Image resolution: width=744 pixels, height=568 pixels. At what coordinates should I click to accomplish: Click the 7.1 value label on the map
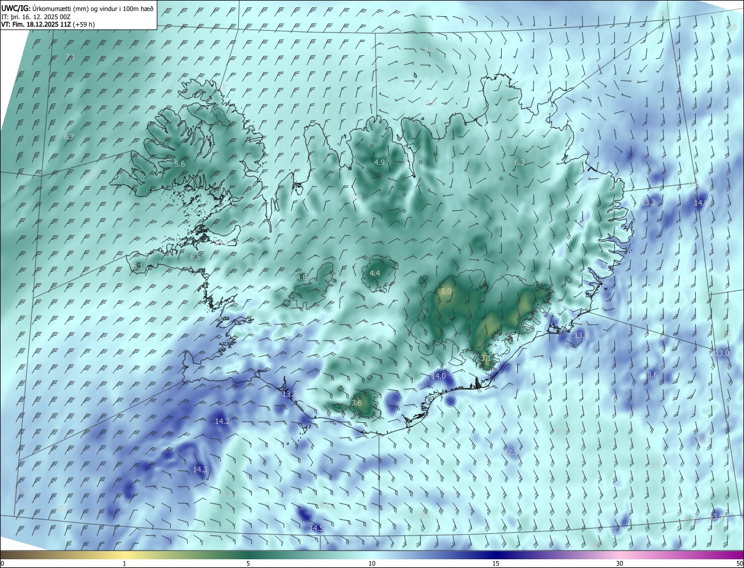(x=70, y=56)
